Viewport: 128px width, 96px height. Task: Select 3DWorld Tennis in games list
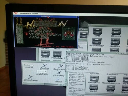pos(76,73)
